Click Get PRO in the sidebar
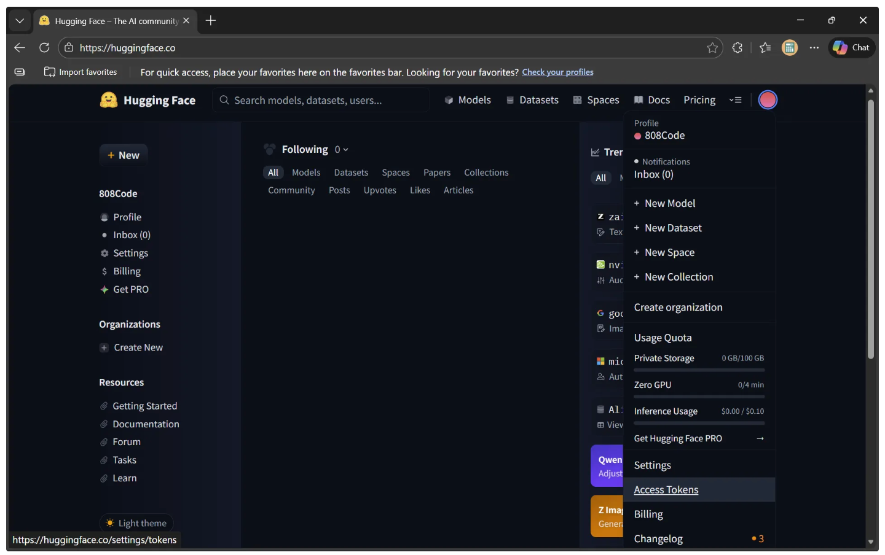Image resolution: width=885 pixels, height=555 pixels. [124, 289]
